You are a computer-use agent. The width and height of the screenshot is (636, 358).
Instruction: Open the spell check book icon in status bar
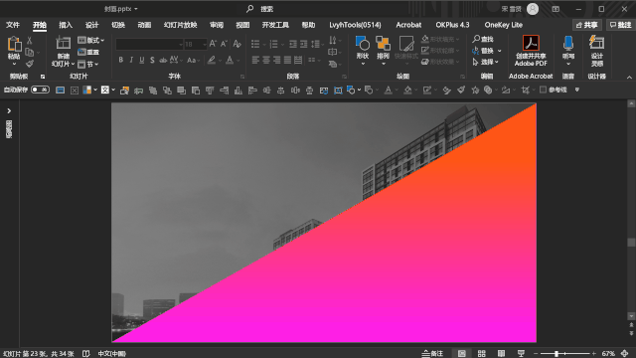click(x=86, y=354)
